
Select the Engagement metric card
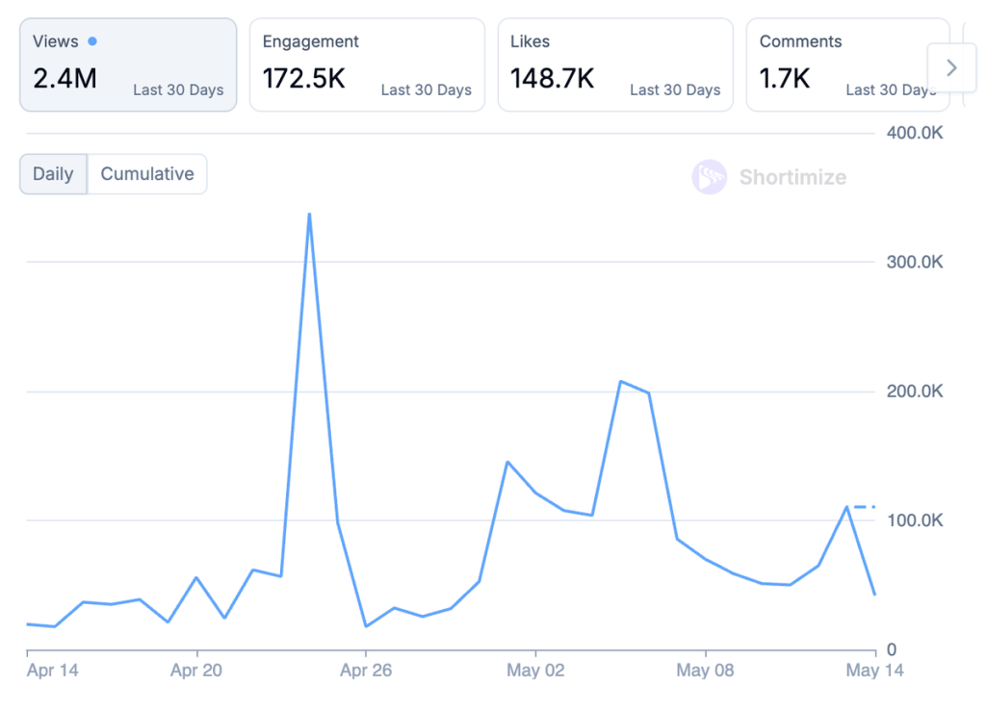[367, 64]
